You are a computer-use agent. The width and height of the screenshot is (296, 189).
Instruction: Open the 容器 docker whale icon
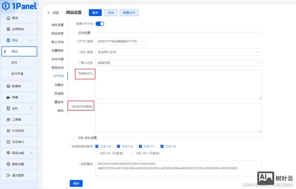(8, 97)
